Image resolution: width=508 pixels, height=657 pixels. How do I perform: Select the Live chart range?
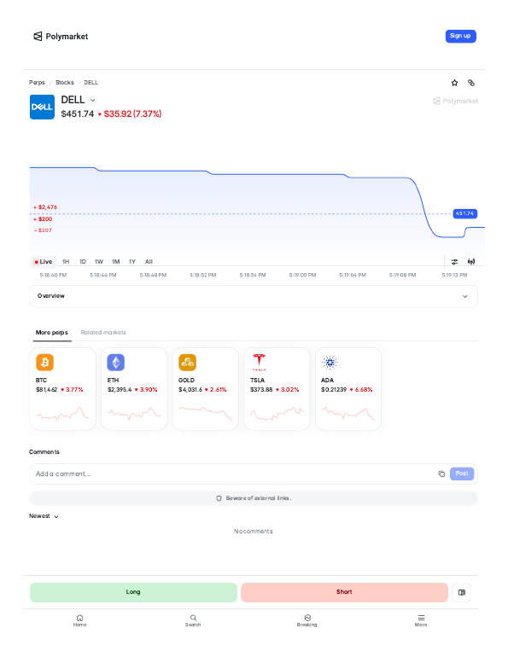pyautogui.click(x=44, y=261)
